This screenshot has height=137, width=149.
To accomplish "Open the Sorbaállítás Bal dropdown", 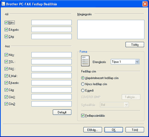I will 114,105.
